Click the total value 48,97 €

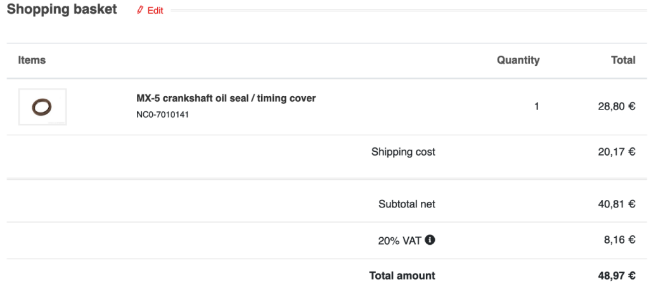(617, 276)
